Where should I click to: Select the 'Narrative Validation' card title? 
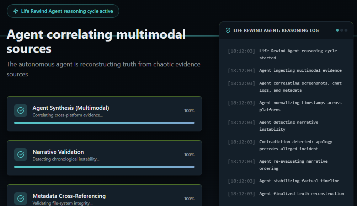tap(58, 152)
